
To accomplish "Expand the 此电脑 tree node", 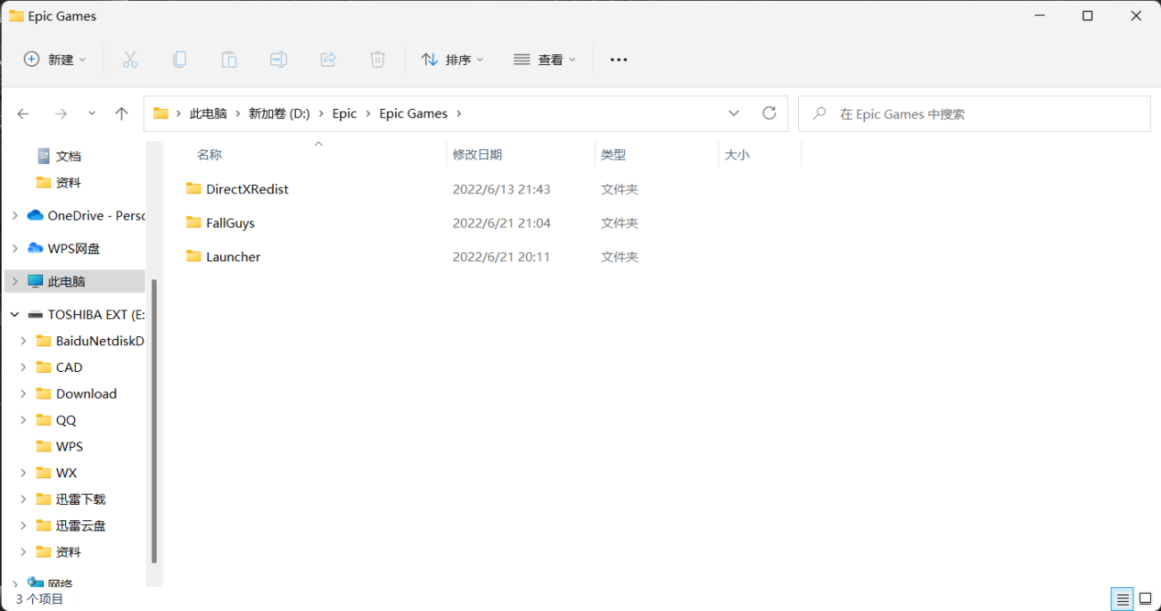I will pos(15,281).
